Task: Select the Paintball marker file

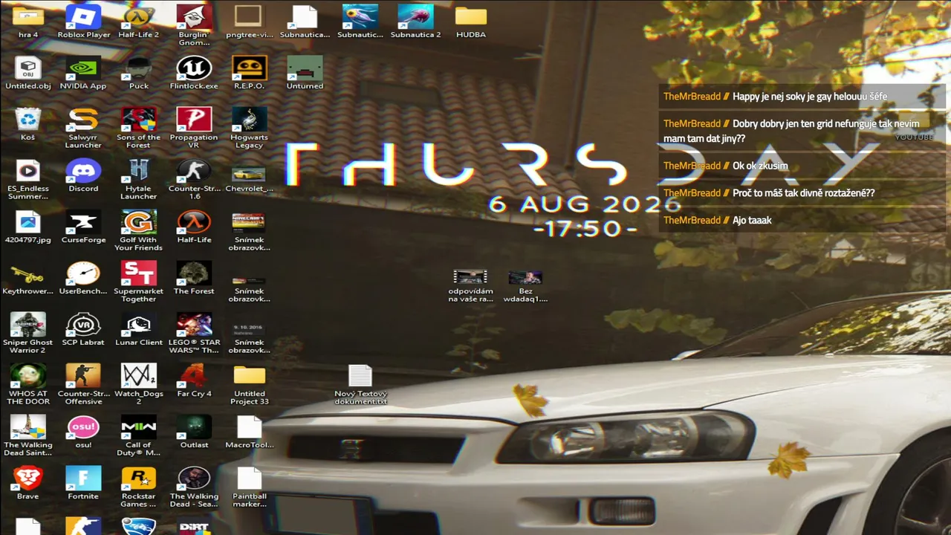Action: 249,487
